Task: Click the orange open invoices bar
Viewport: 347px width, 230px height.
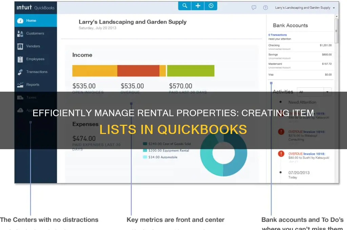Action: pos(95,71)
